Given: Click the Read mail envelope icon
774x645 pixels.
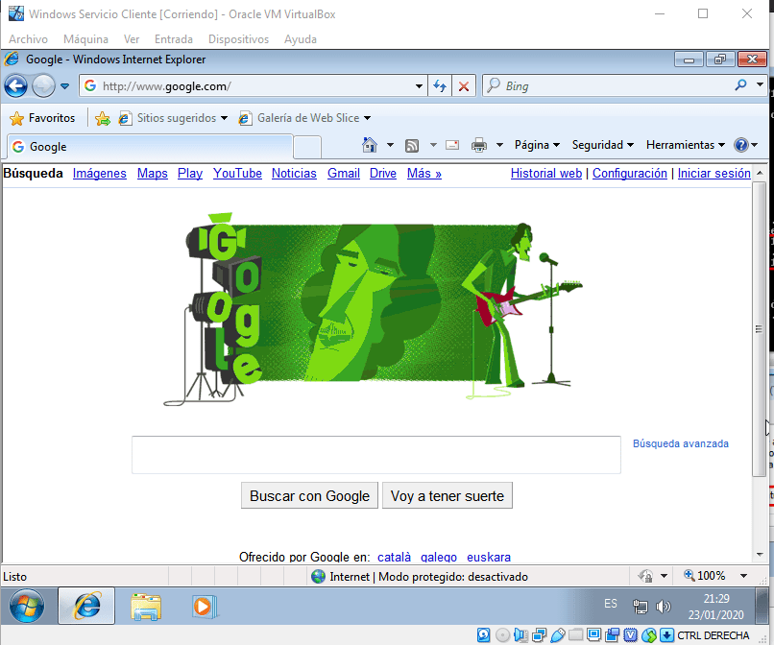Looking at the screenshot, I should click(452, 145).
